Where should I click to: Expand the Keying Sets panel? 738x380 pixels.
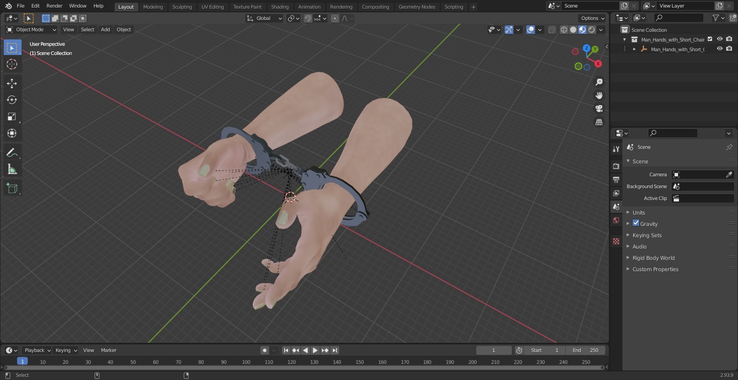pyautogui.click(x=647, y=235)
